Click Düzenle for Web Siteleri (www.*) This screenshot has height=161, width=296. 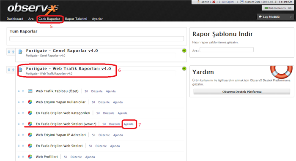115,124
